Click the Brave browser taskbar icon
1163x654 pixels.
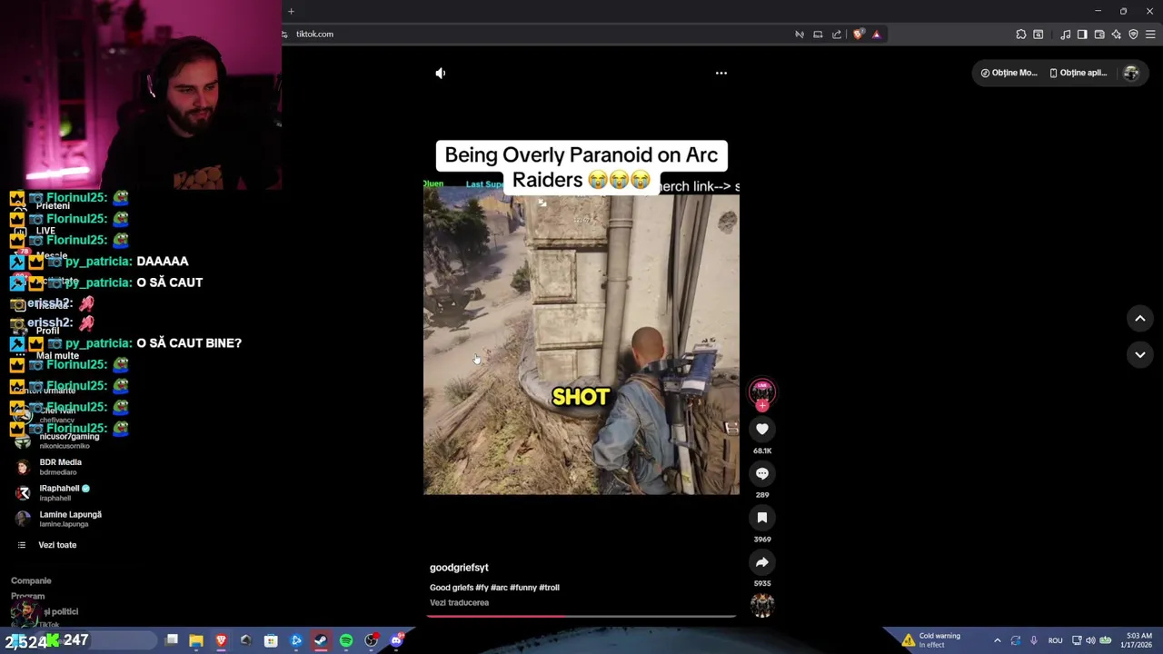pos(221,640)
